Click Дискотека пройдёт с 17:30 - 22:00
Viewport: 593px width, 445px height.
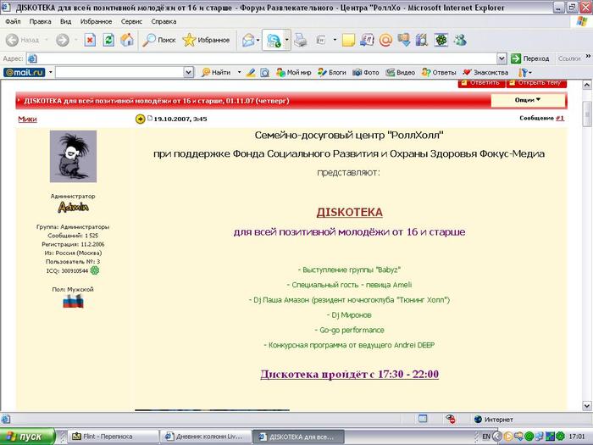point(349,375)
